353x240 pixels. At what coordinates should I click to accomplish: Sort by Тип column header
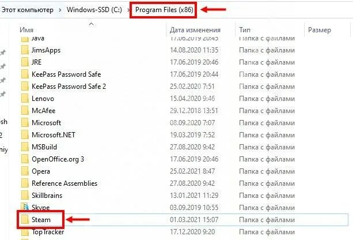(x=245, y=30)
